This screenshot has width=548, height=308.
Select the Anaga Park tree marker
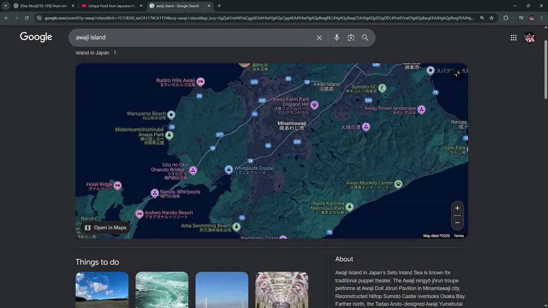[x=169, y=136]
